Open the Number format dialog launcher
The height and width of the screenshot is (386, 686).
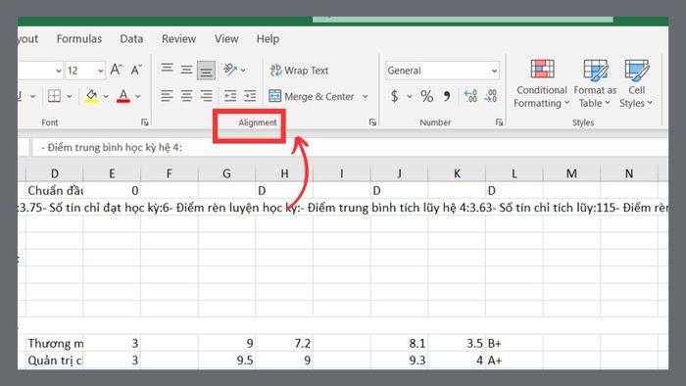[499, 122]
